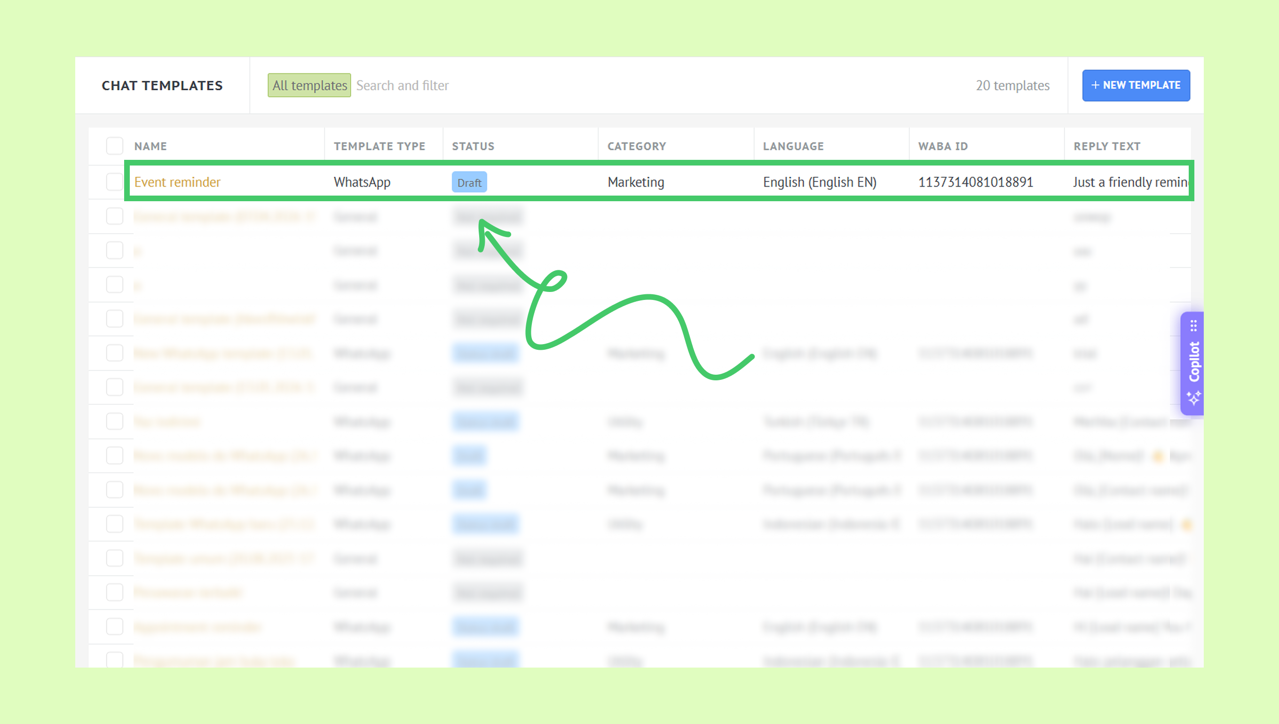The width and height of the screenshot is (1279, 724).
Task: Click the WhatsApp cell in Event reminder row
Action: coord(362,182)
